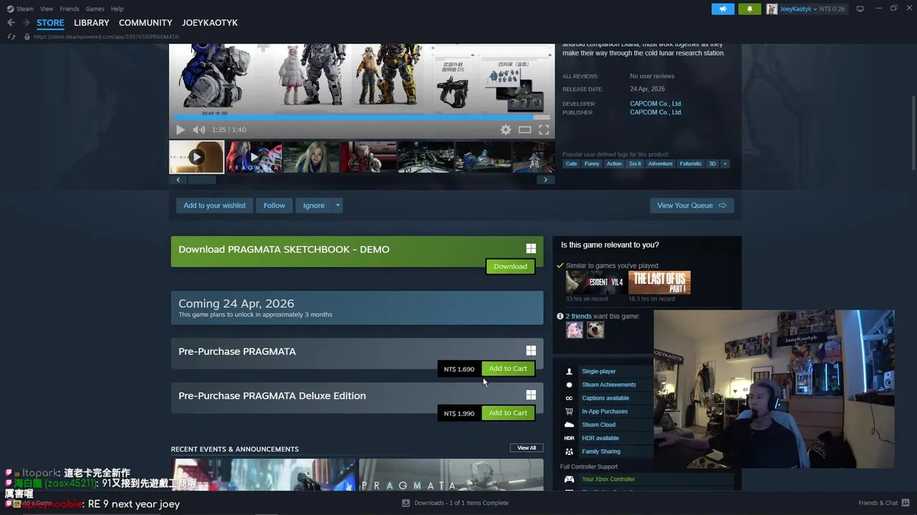This screenshot has height=515, width=917.
Task: Click Add to your wishlist
Action: pos(214,205)
